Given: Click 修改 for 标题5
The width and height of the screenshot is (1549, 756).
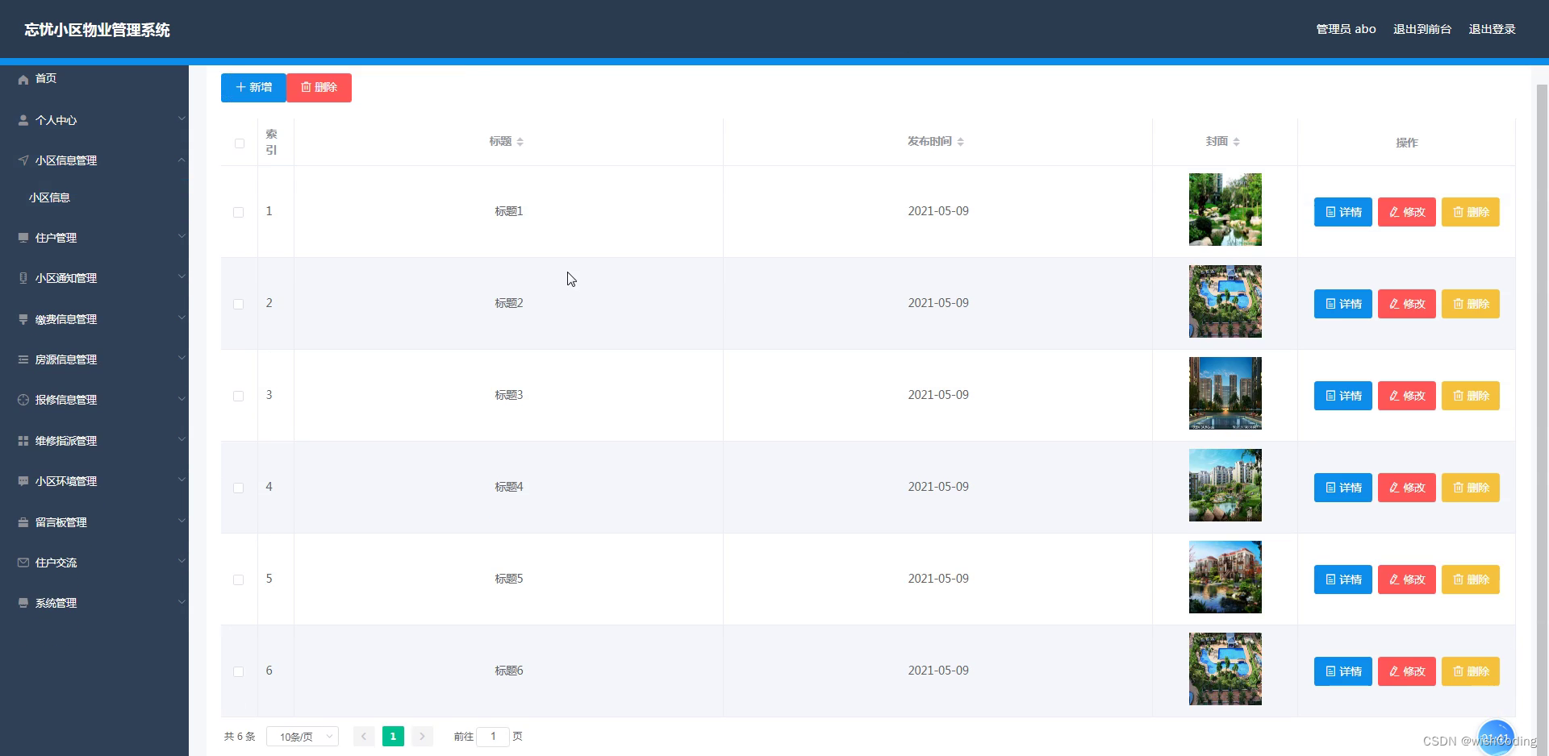Looking at the screenshot, I should click(1406, 579).
